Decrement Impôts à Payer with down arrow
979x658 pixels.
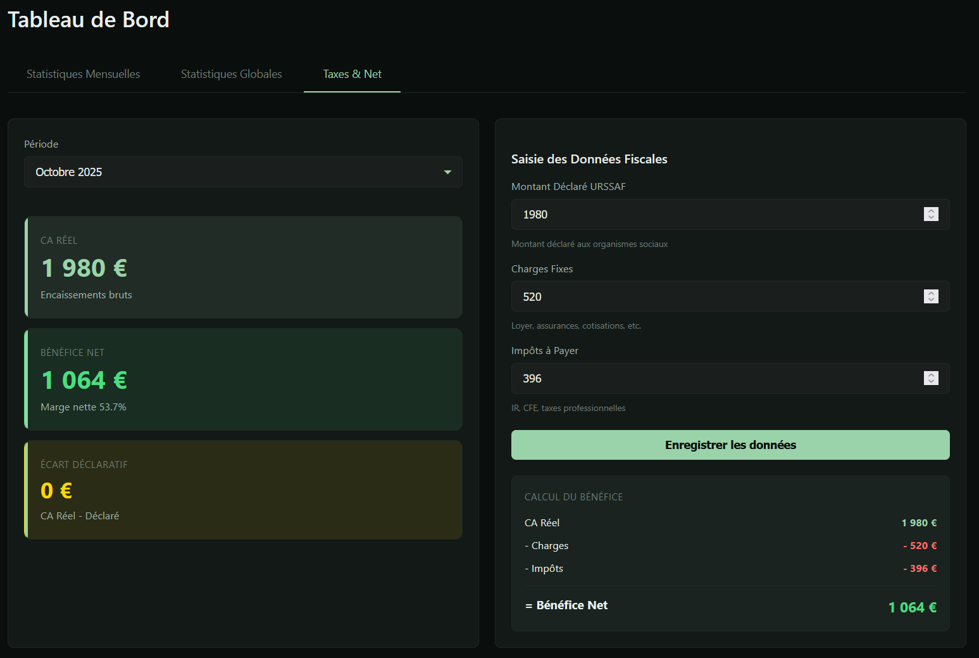click(x=931, y=382)
